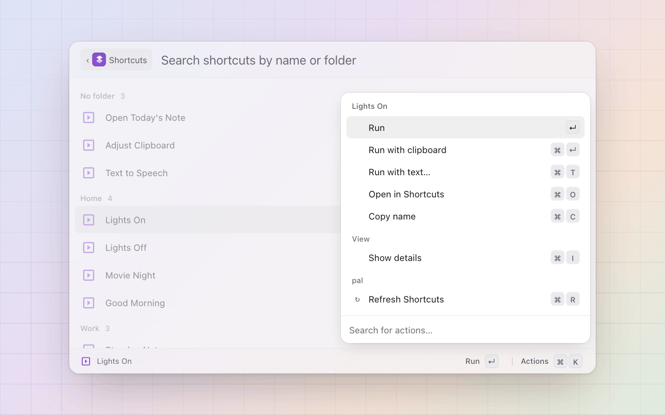Click the I key badge for Show details
665x415 pixels.
(573, 258)
